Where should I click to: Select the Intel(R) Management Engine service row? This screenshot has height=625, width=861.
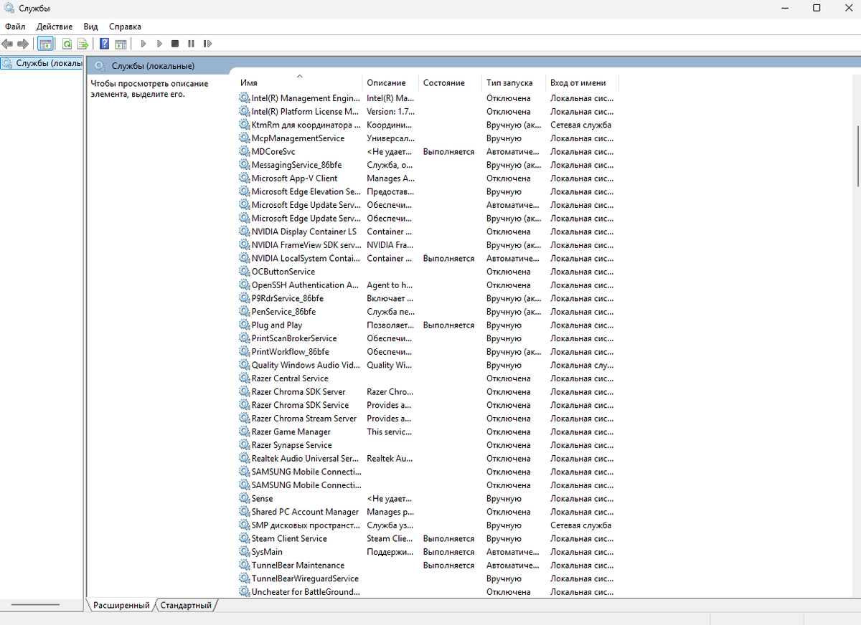point(428,98)
